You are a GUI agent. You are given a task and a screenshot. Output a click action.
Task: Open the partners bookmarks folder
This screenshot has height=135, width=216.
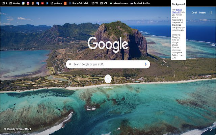tap(56, 3)
